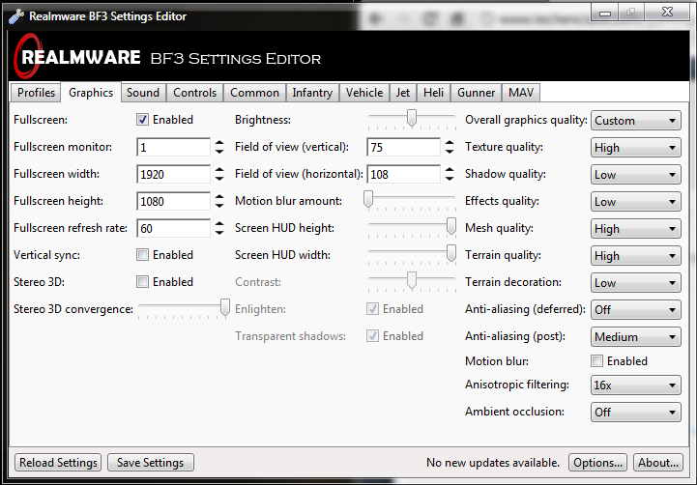Click the Fullscreen refresh rate input field
The image size is (697, 485).
(x=173, y=228)
